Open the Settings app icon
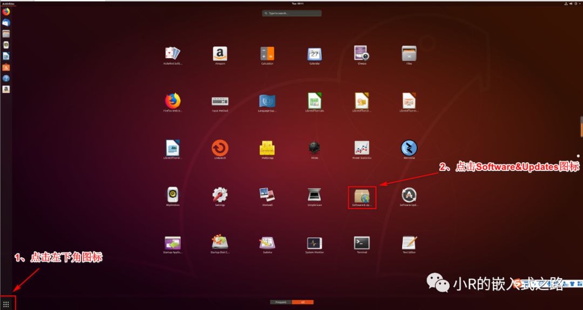This screenshot has width=583, height=310. click(x=220, y=195)
